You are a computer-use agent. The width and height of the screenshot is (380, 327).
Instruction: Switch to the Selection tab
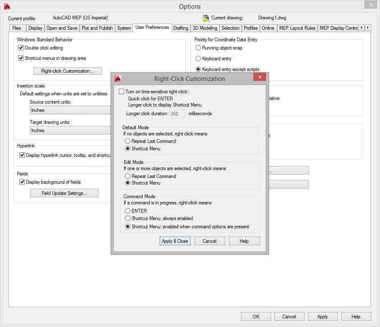pos(231,28)
